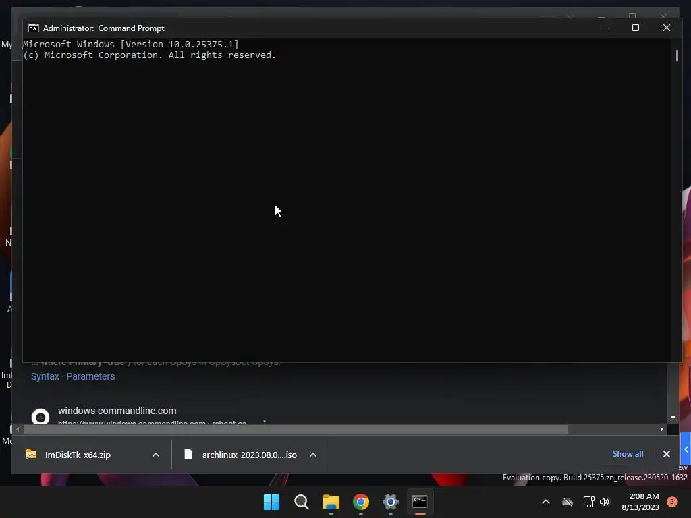Click Show all downloads link

tap(628, 454)
